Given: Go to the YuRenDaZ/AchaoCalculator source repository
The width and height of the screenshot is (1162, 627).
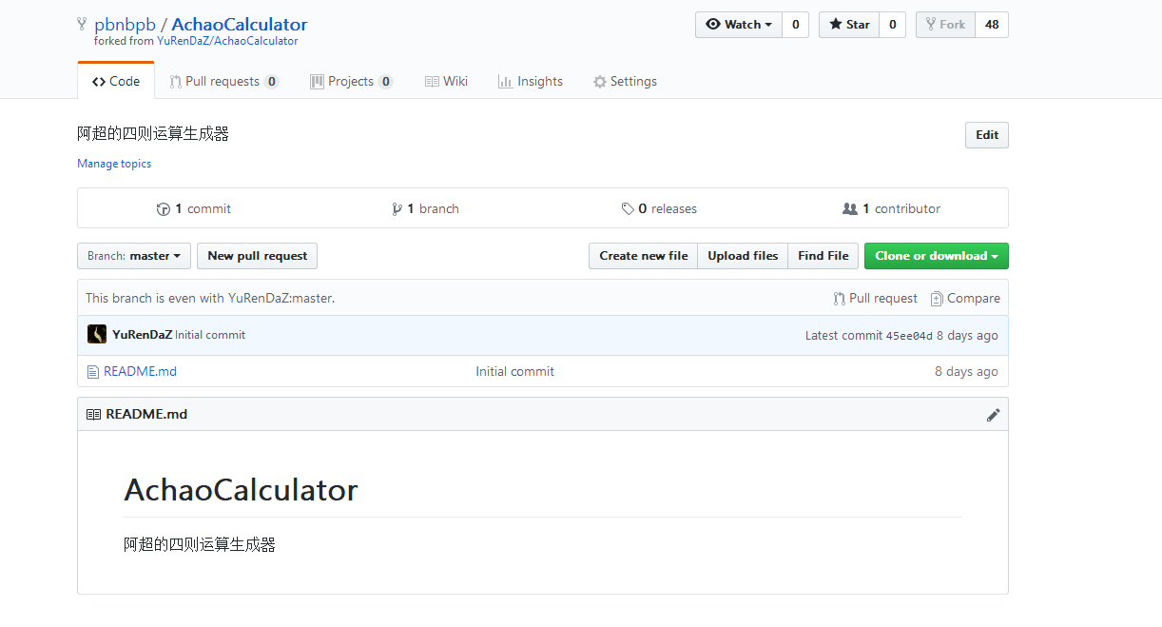Looking at the screenshot, I should click(227, 41).
